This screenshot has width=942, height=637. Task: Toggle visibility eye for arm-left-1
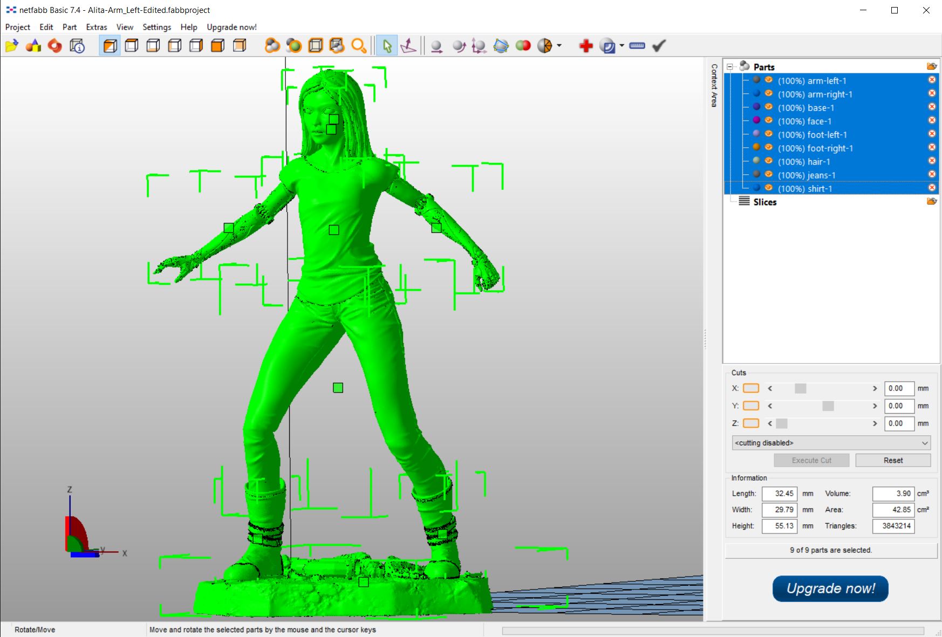[x=769, y=80]
